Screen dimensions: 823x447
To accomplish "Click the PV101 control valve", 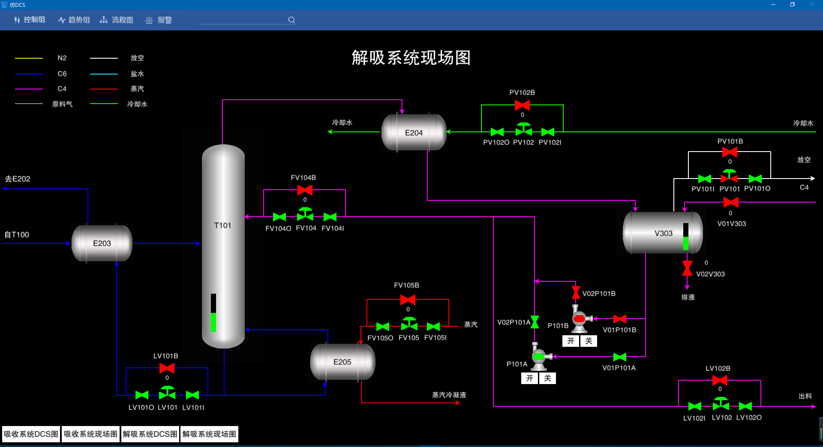I will click(729, 176).
